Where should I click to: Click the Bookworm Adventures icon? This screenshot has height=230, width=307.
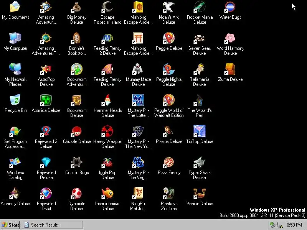[77, 69]
